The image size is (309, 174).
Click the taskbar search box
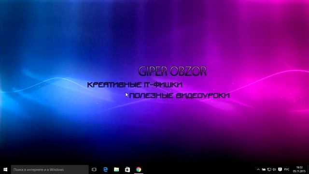[x=50, y=170]
